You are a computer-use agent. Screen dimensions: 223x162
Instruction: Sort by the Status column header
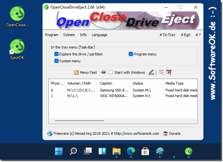[x=147, y=83]
